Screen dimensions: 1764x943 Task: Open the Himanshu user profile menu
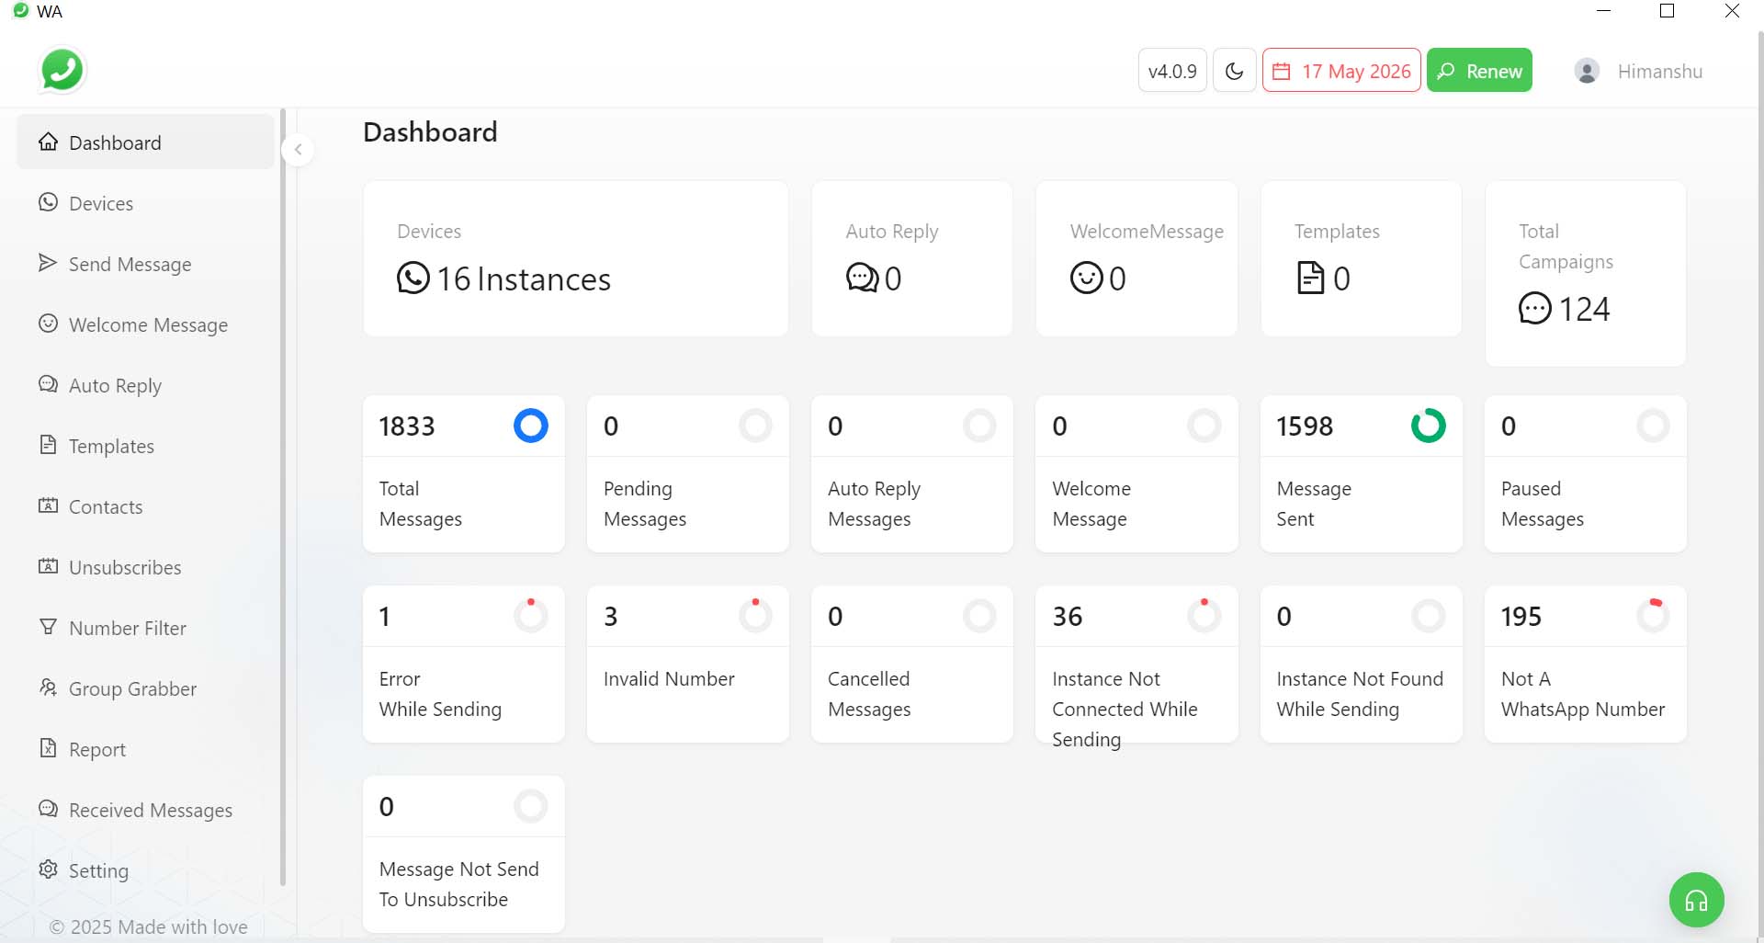[1639, 71]
